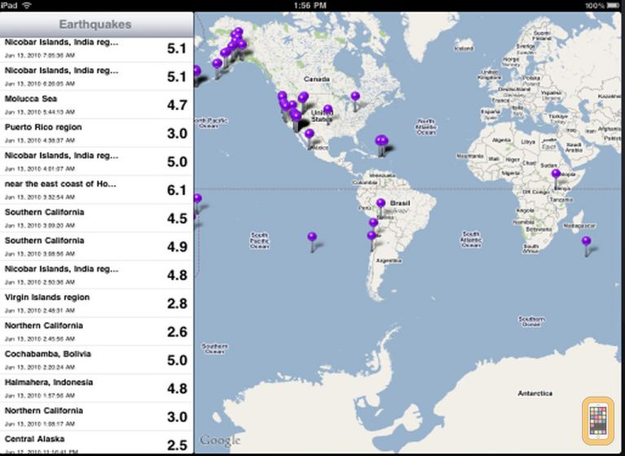
Task: Tap the Canada label on the map
Action: click(317, 80)
